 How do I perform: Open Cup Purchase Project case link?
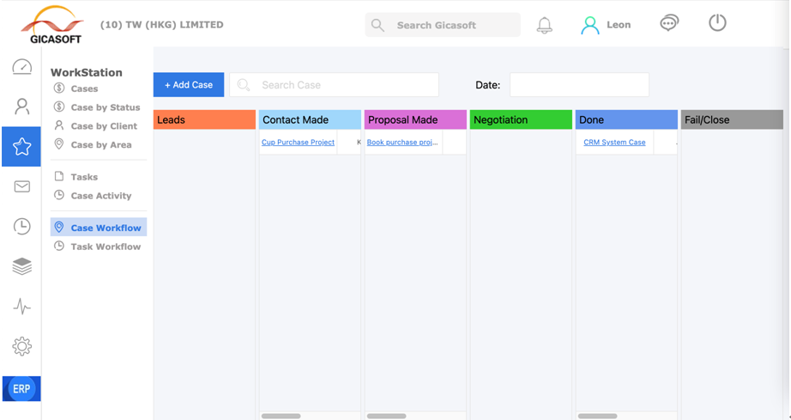coord(298,143)
